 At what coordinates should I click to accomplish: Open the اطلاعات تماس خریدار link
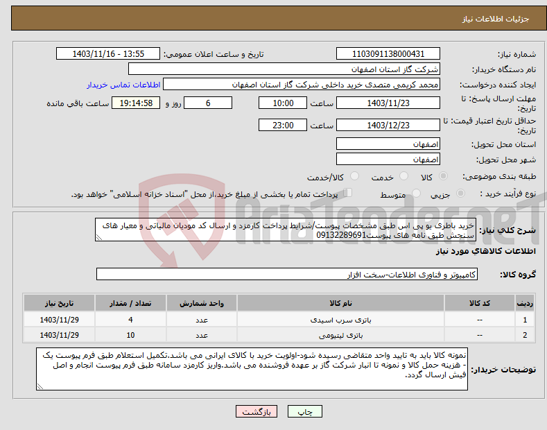tap(123, 85)
